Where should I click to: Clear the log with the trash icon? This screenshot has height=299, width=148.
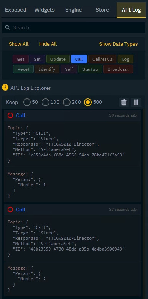(124, 102)
